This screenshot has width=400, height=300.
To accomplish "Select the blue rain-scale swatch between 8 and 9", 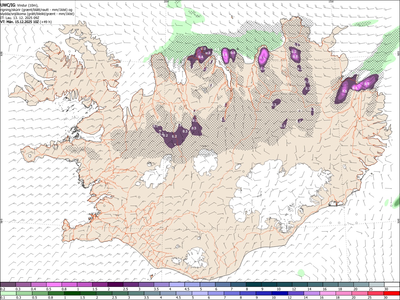I will point(248,293).
